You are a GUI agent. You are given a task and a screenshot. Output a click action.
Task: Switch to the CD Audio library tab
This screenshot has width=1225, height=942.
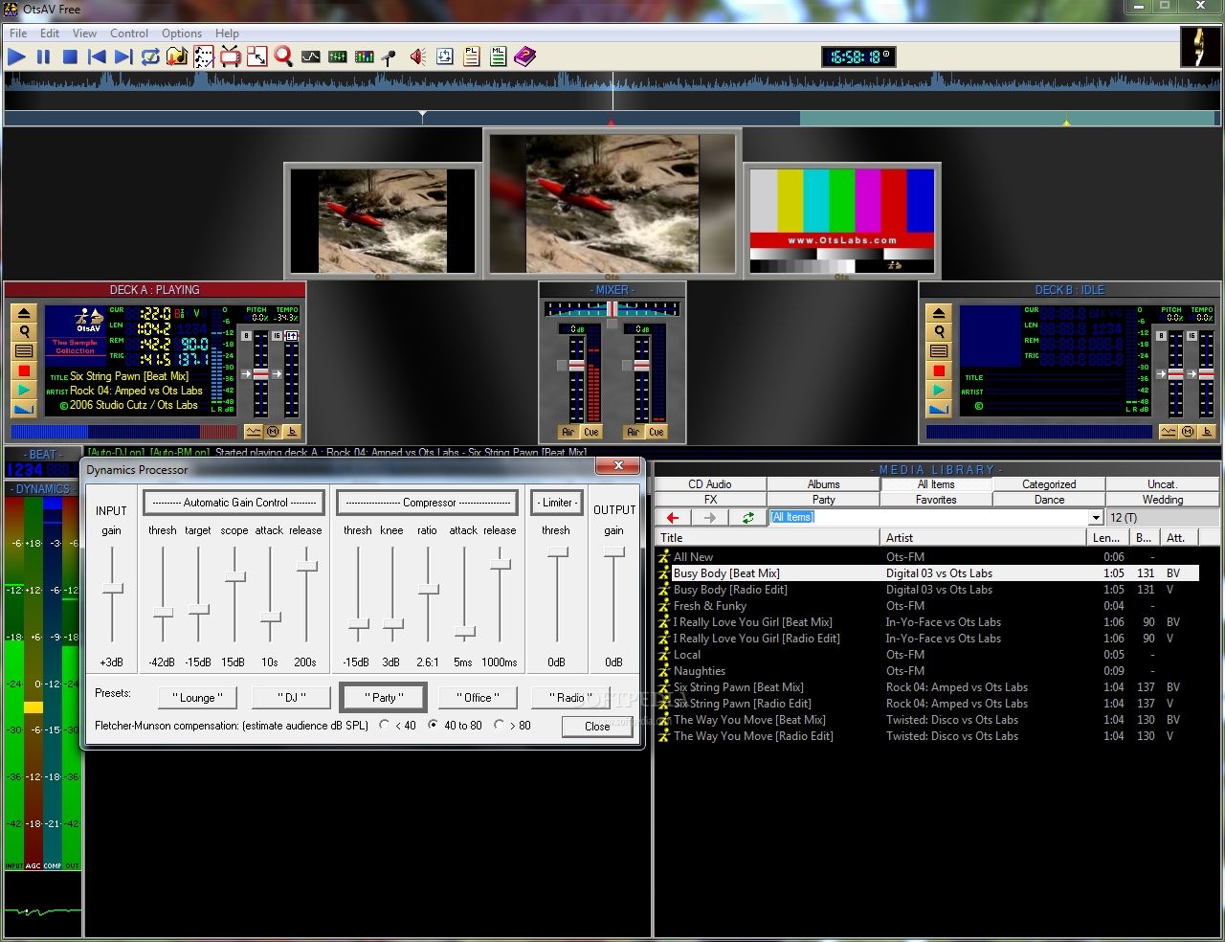coord(710,484)
